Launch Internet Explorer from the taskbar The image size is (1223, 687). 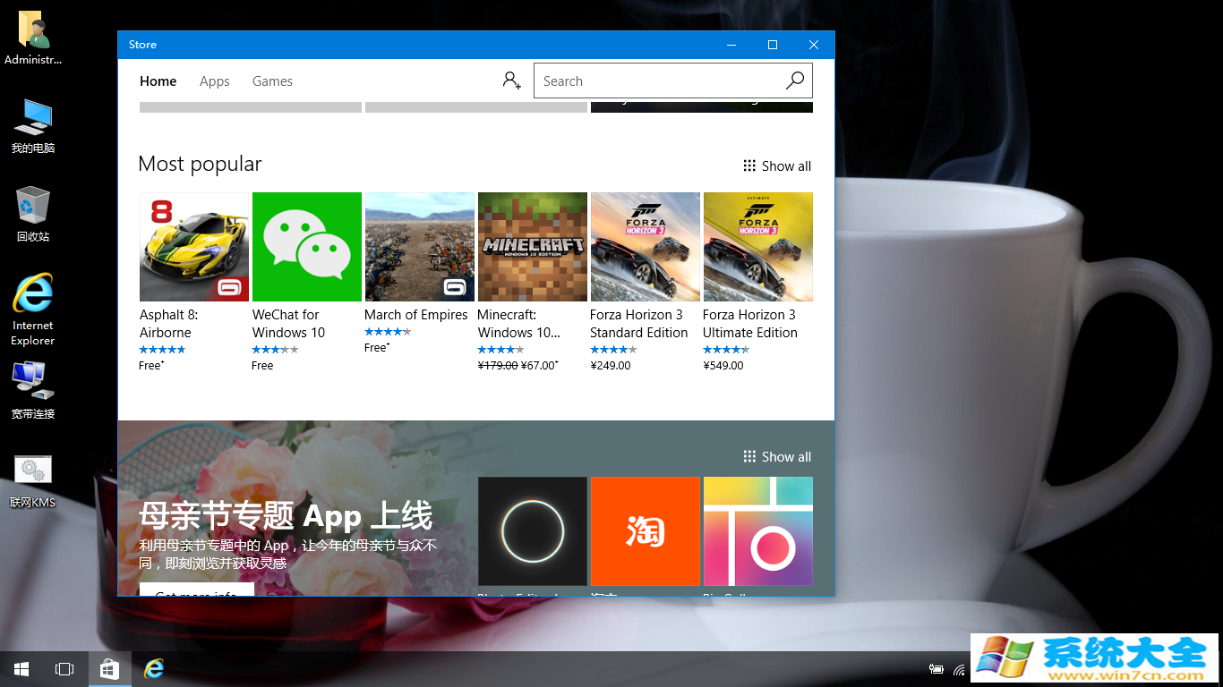tap(153, 668)
